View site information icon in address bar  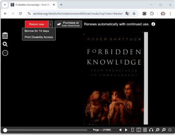29,14
